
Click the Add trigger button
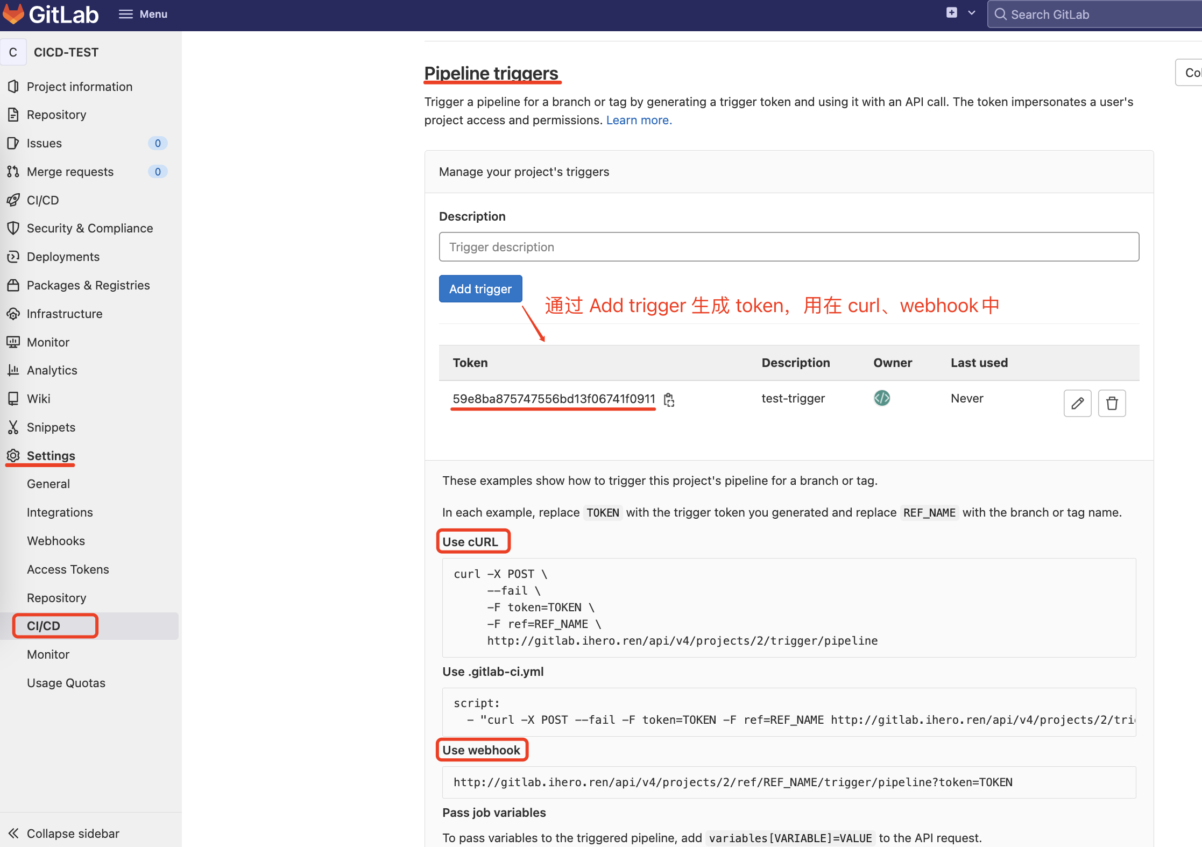[480, 289]
